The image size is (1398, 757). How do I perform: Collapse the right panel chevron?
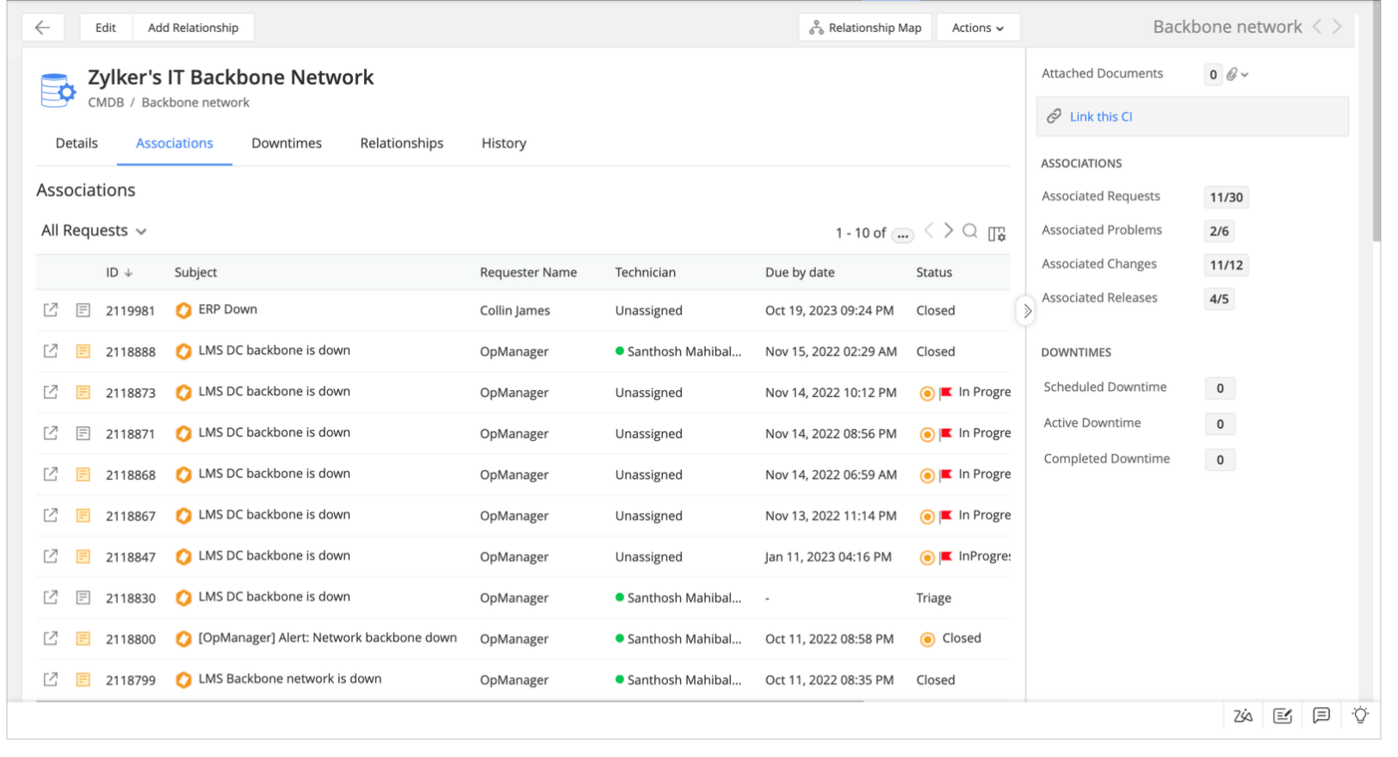coord(1026,311)
